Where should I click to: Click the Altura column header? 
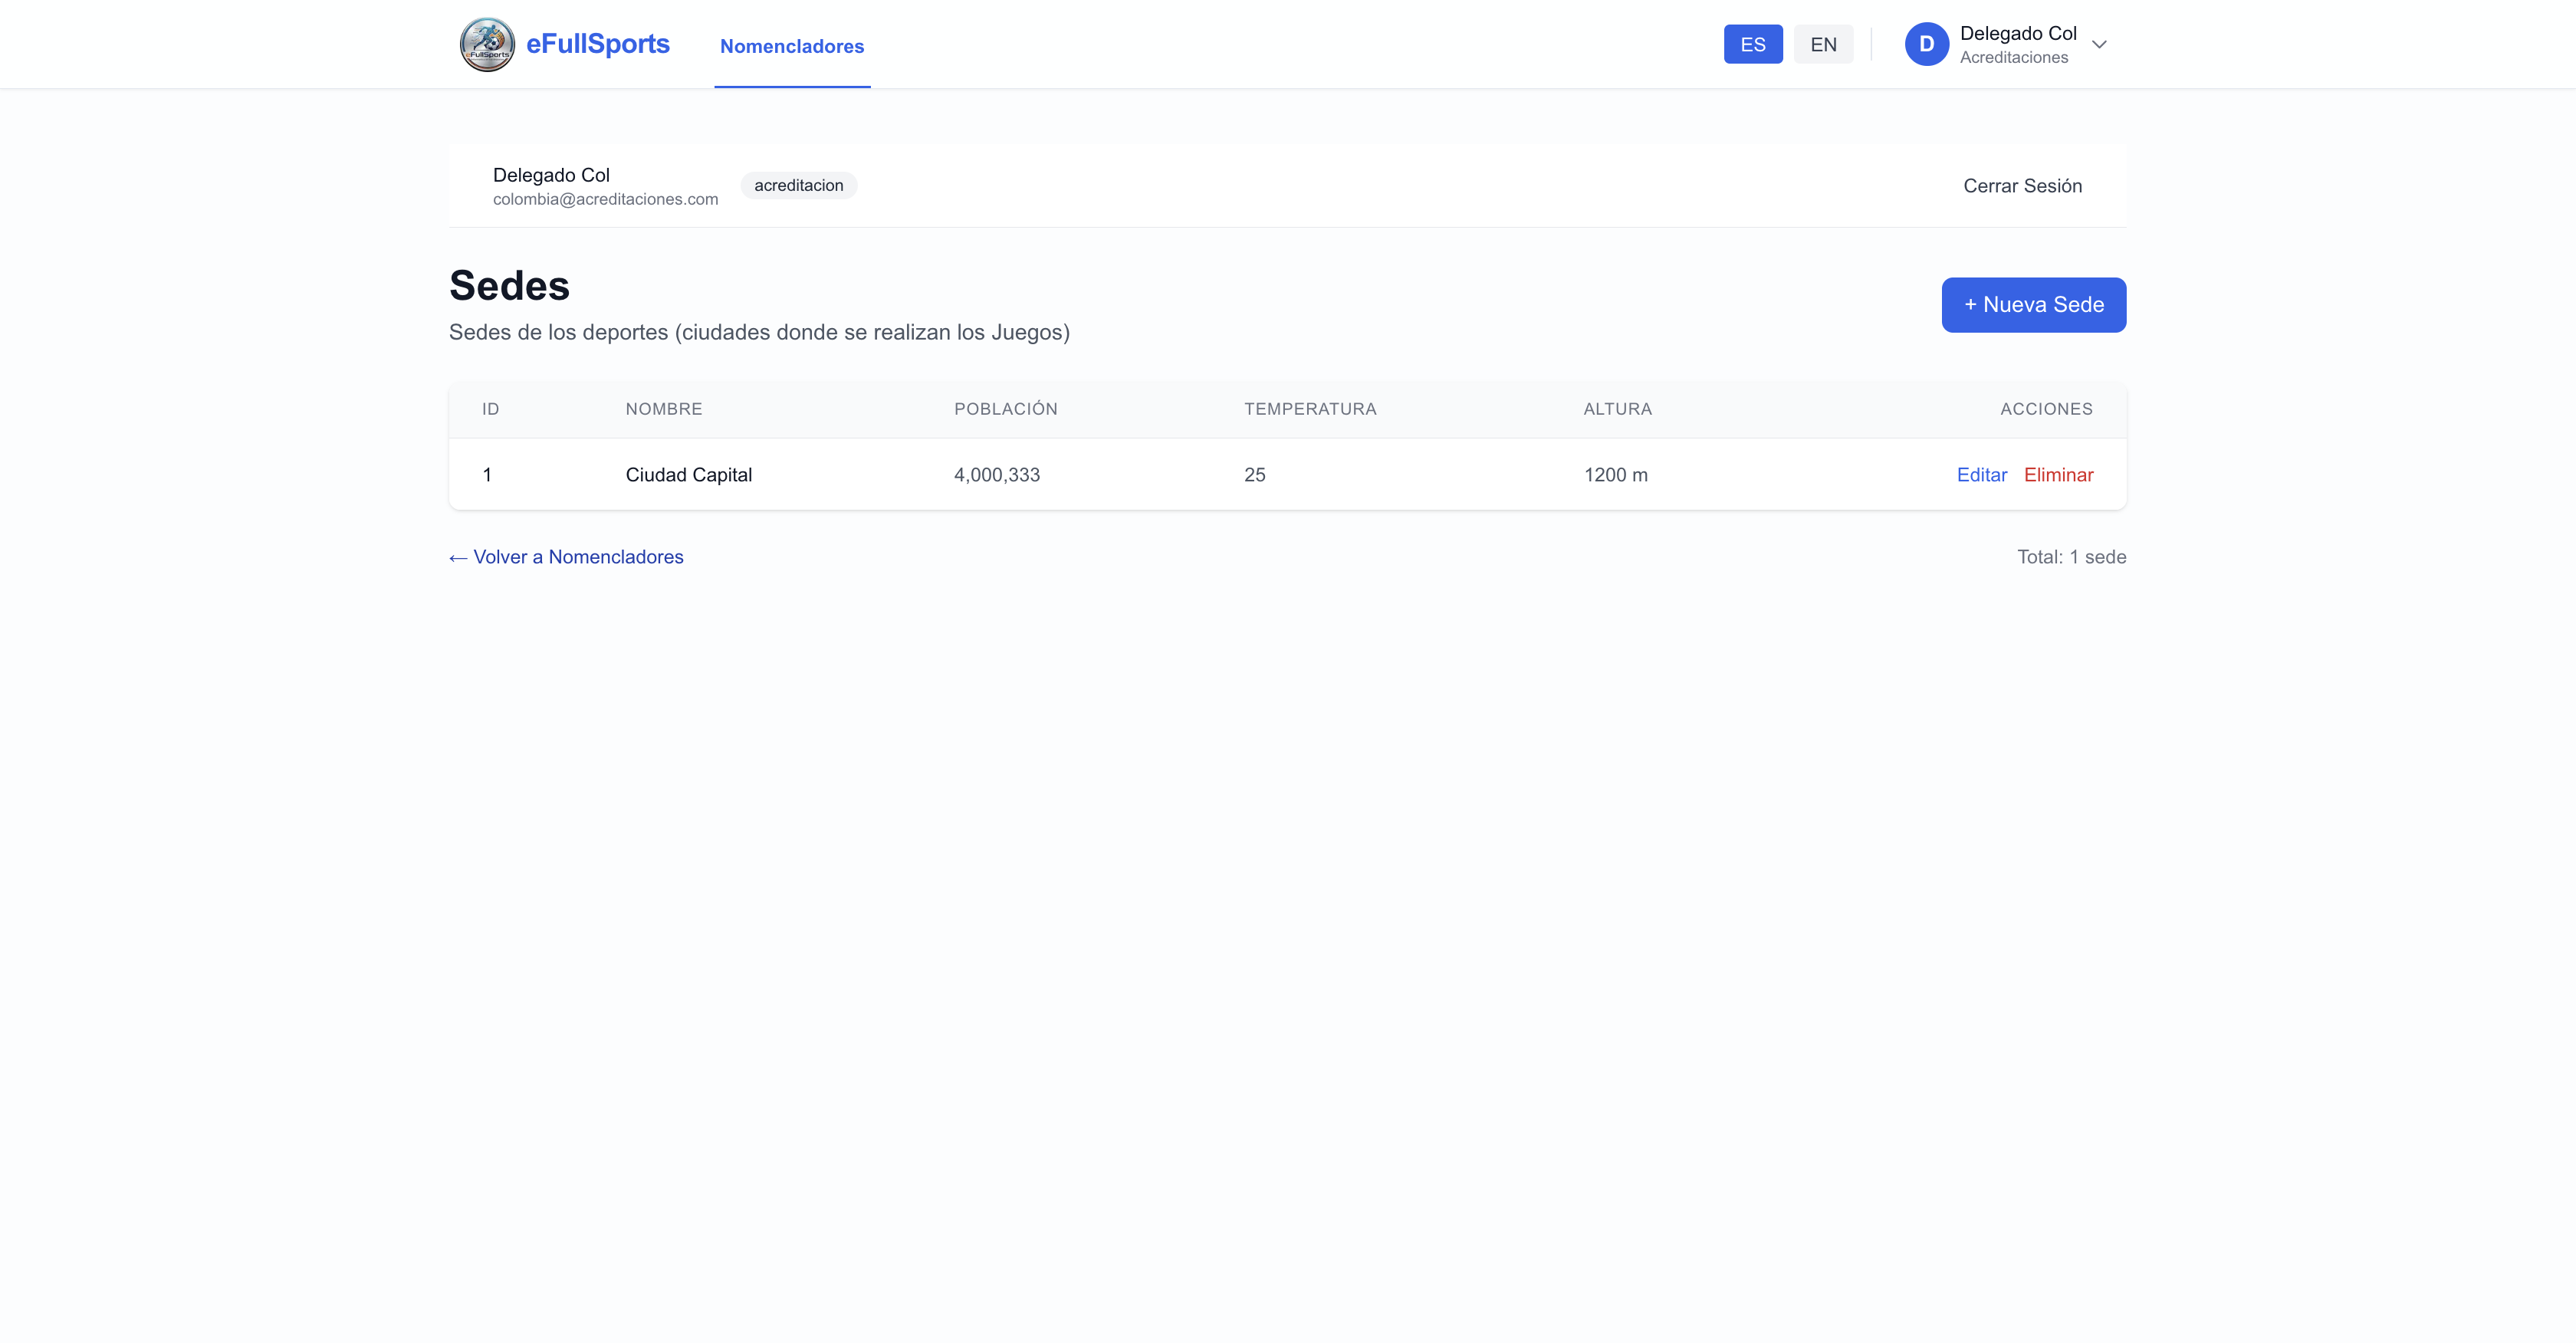click(x=1617, y=409)
